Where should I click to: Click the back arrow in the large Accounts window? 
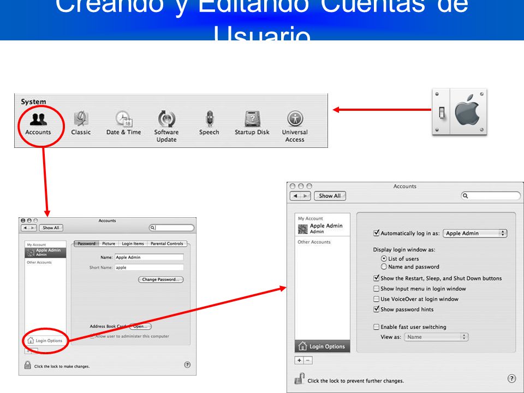click(x=295, y=196)
